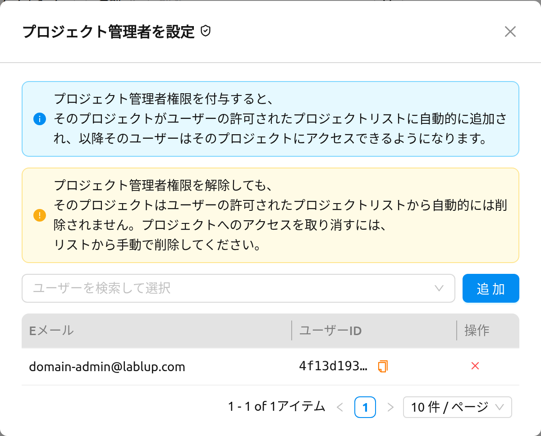Image resolution: width=541 pixels, height=436 pixels.
Task: Click the shield icon beside the dialog title
Action: [206, 32]
